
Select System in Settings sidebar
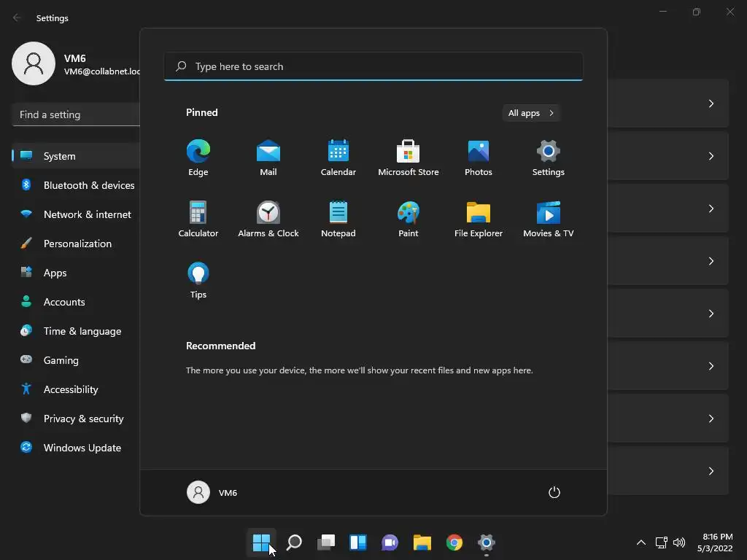coord(75,156)
